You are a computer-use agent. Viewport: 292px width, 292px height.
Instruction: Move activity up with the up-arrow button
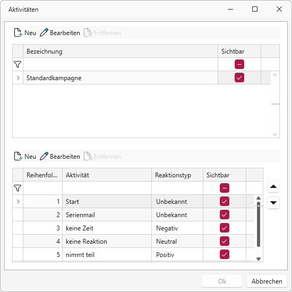click(273, 186)
